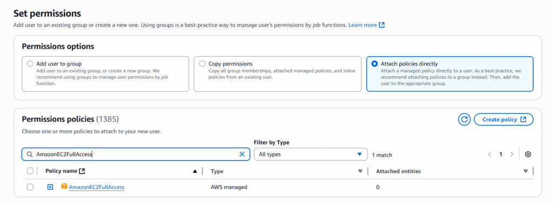Click the external link icon next to Learn more
The width and height of the screenshot is (553, 204).
coord(382,25)
